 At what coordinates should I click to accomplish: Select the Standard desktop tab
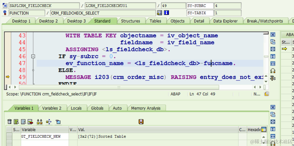(102, 21)
